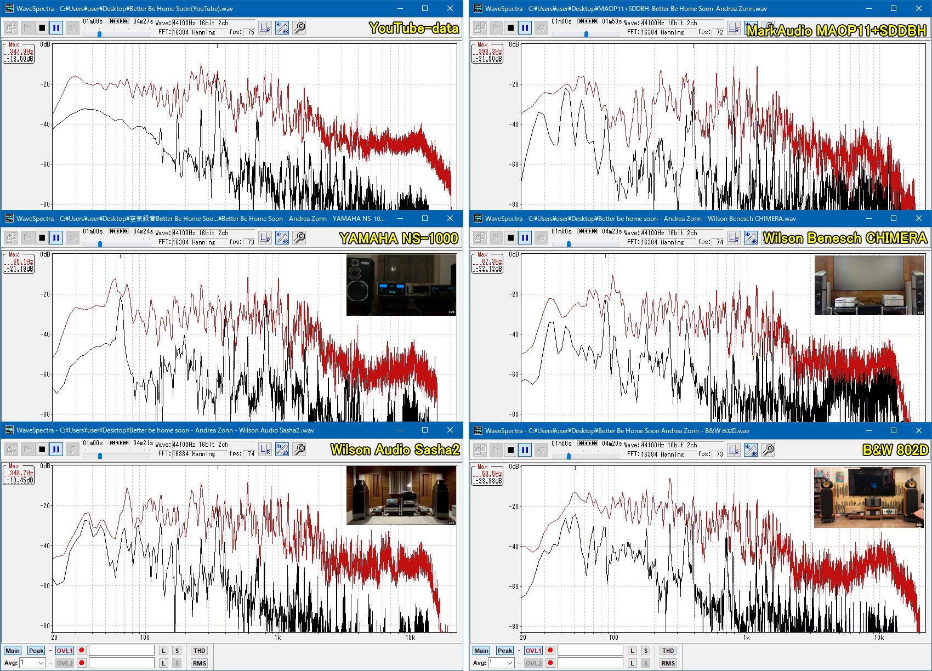Toggle Main display in the B&W 802D panel

point(481,651)
